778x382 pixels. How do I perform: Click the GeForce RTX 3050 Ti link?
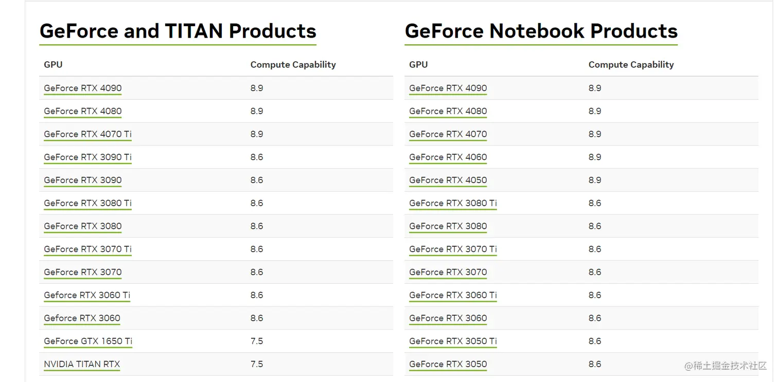point(453,341)
